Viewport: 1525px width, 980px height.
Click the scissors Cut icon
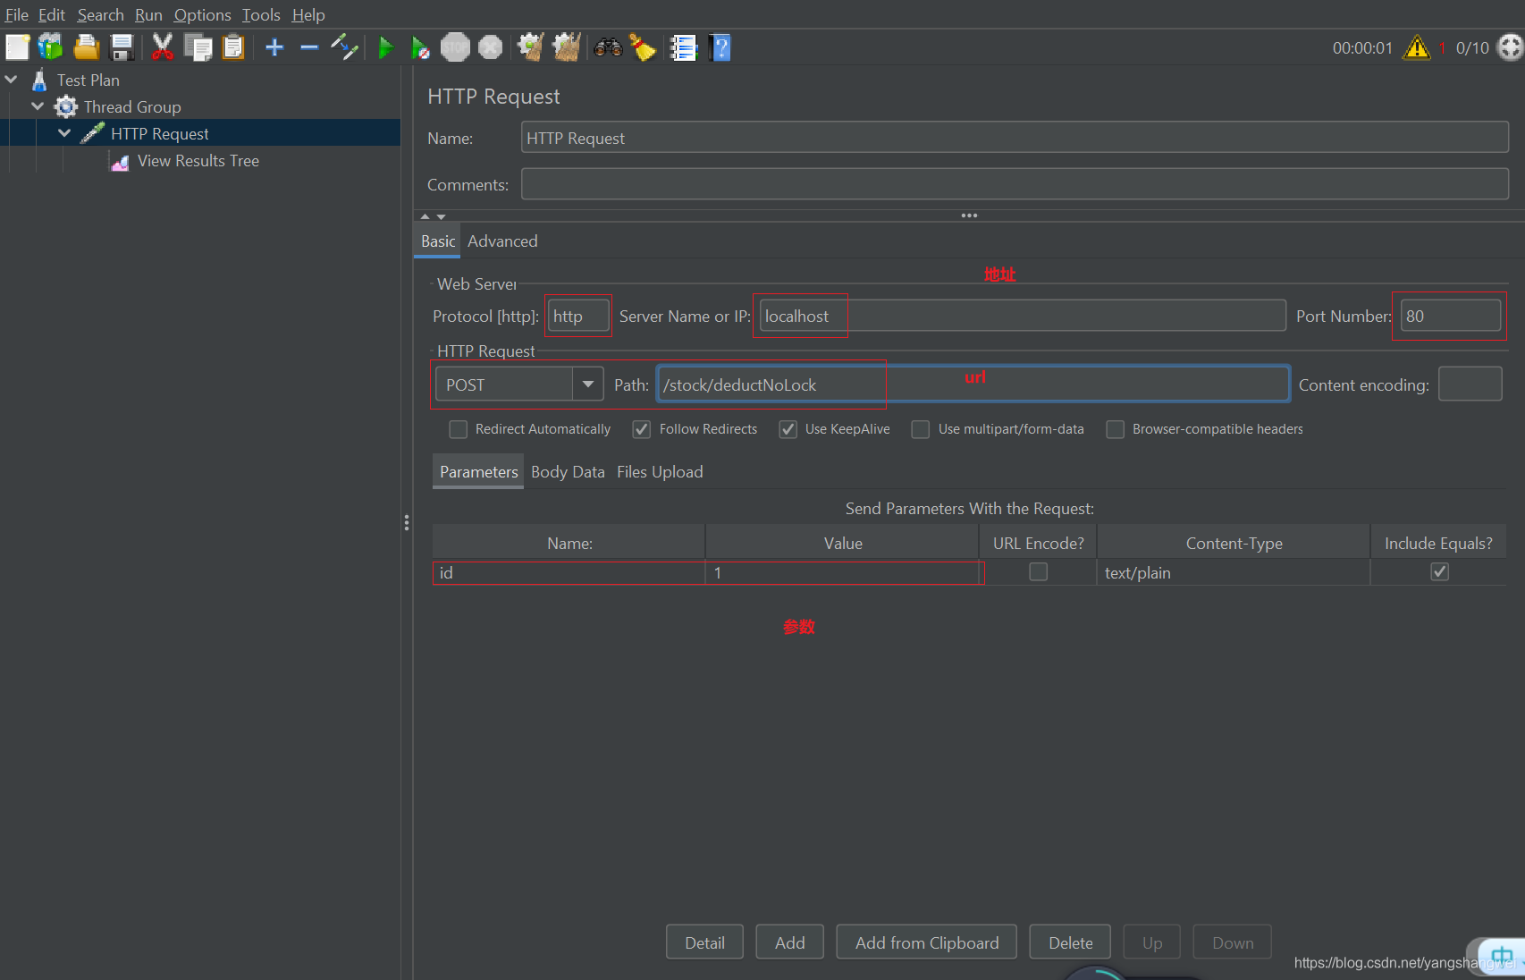[162, 47]
